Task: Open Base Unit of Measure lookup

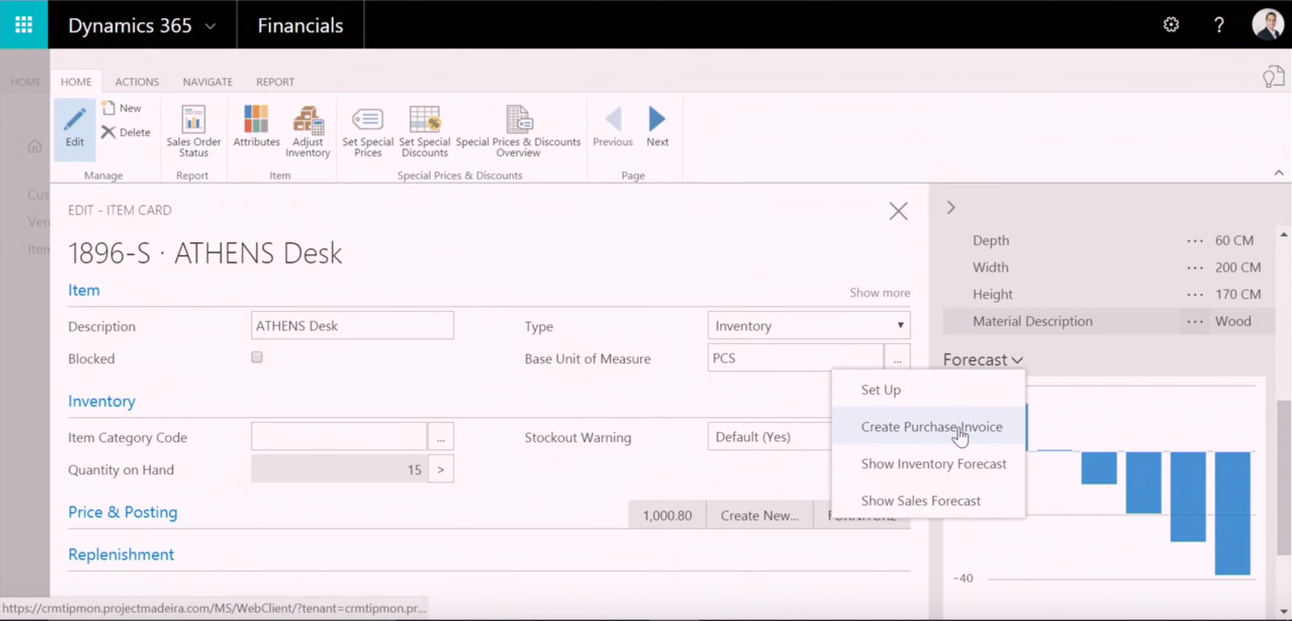Action: [897, 358]
